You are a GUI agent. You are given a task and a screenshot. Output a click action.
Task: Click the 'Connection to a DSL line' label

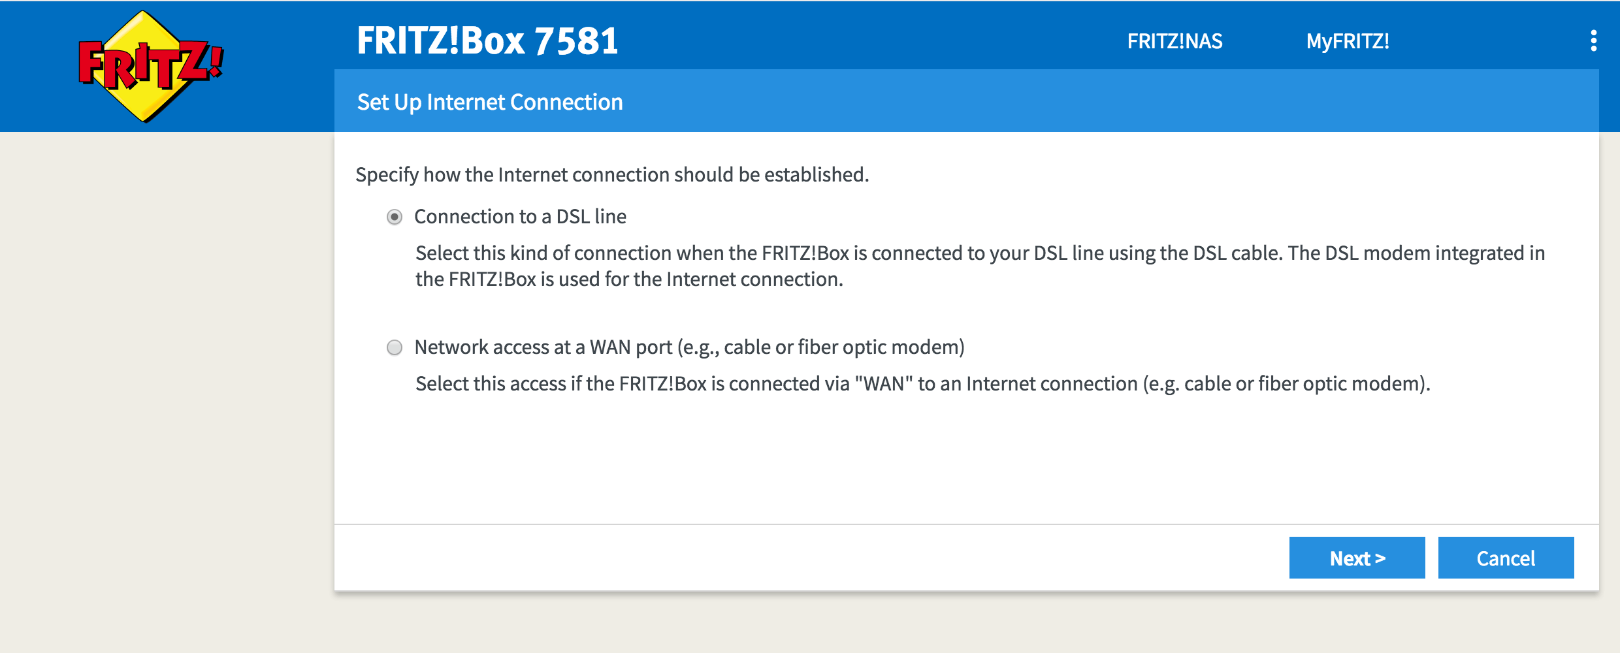(520, 216)
